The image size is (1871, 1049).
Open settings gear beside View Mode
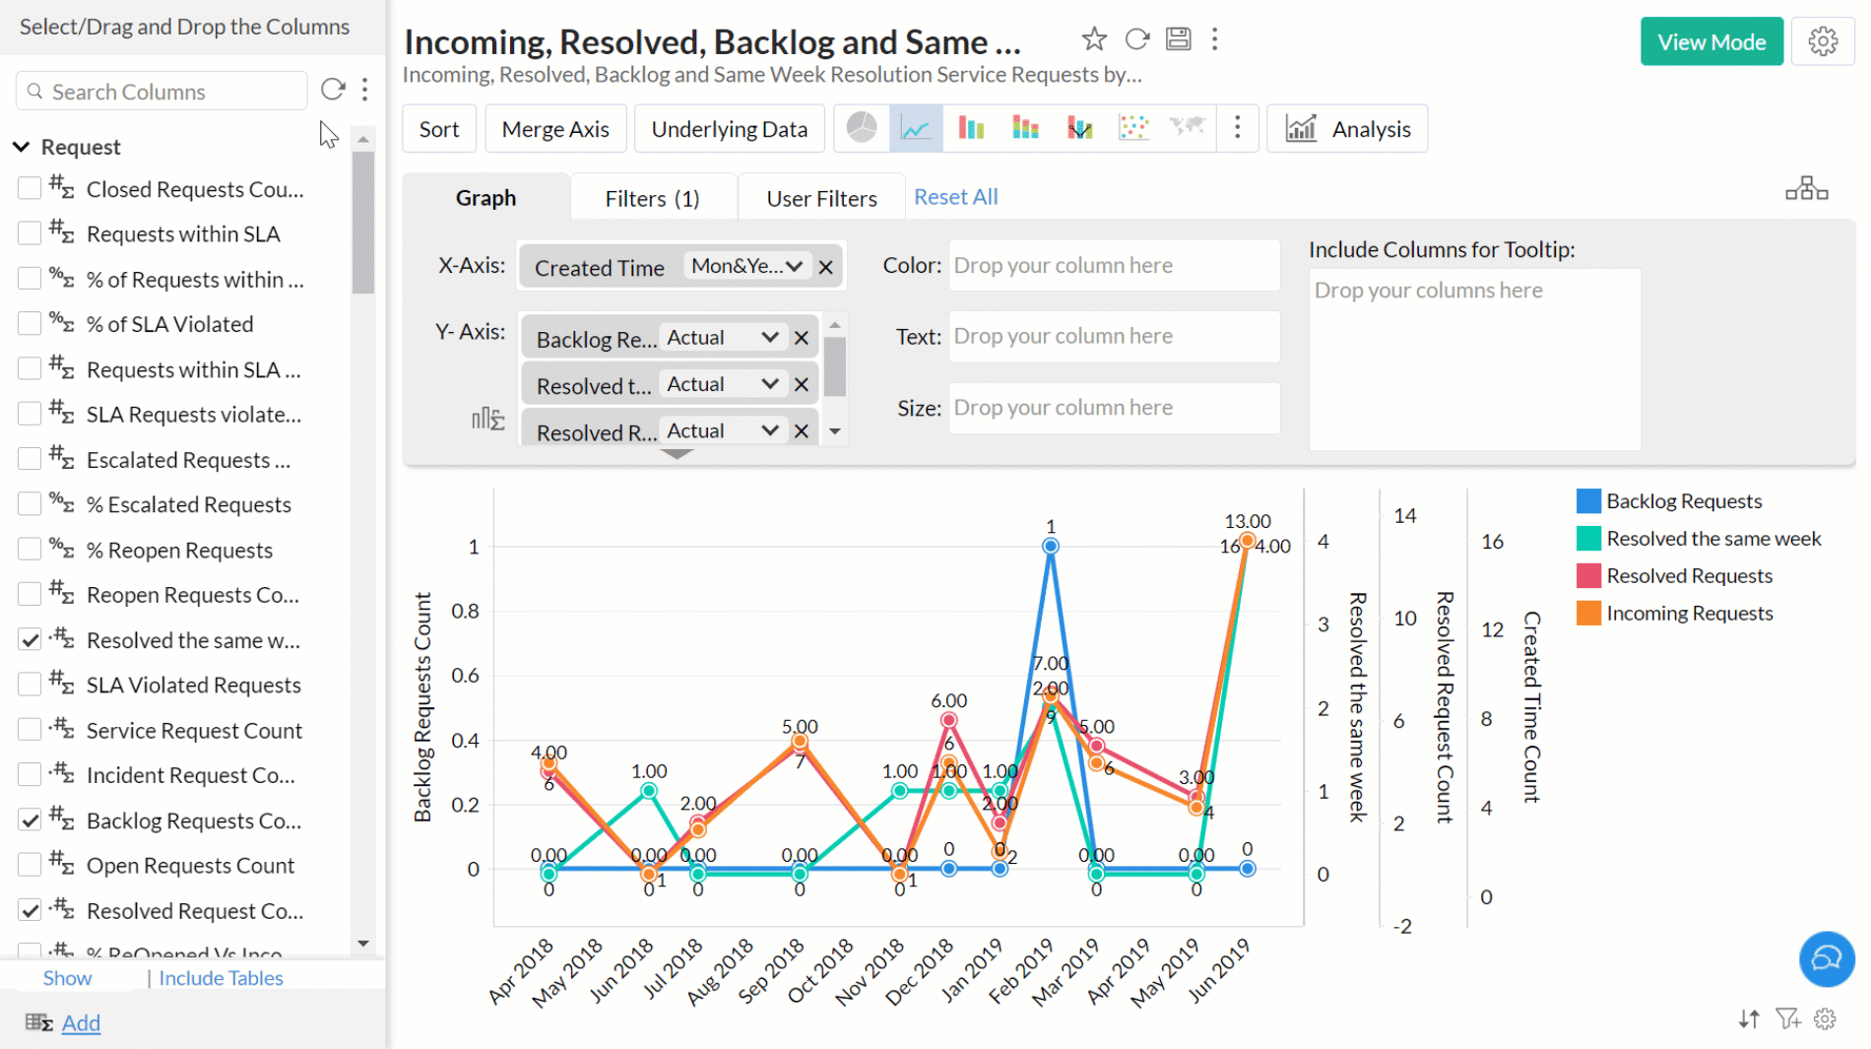(1823, 42)
